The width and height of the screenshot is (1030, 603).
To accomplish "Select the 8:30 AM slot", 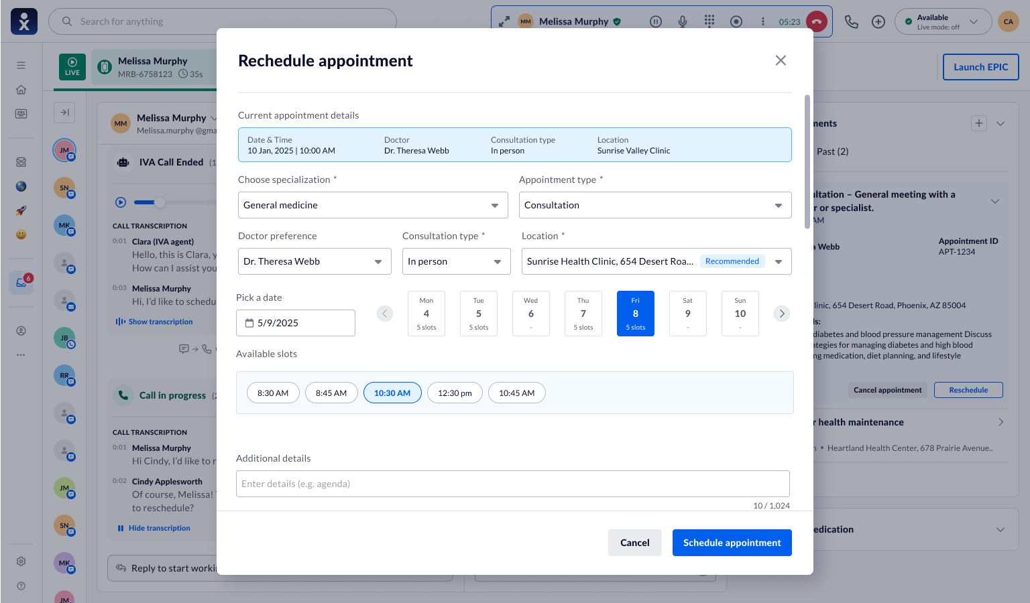I will pos(273,393).
